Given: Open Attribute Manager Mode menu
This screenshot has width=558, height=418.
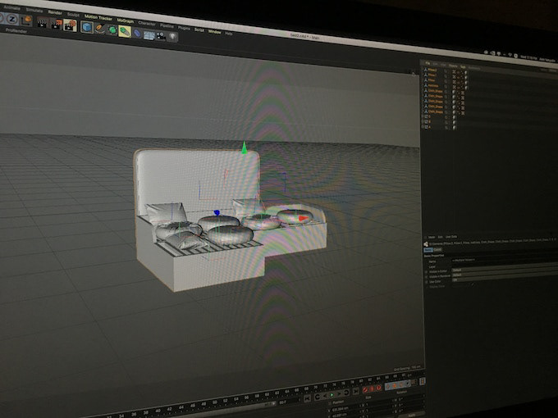Looking at the screenshot, I should pos(432,237).
